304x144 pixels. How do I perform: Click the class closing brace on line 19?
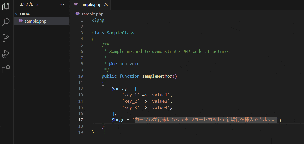click(93, 132)
